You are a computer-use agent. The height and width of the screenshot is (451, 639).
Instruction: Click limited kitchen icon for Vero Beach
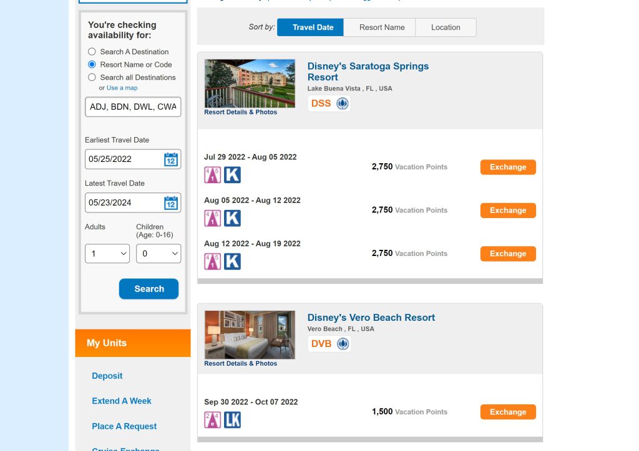pos(232,420)
